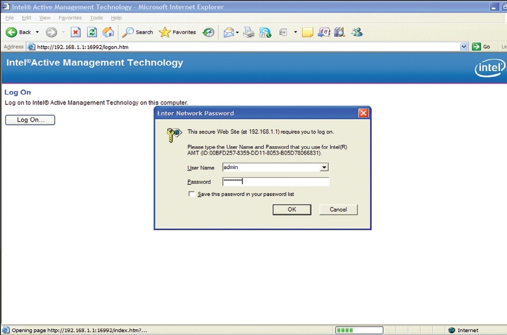Stop loading with the red X icon

pos(76,32)
